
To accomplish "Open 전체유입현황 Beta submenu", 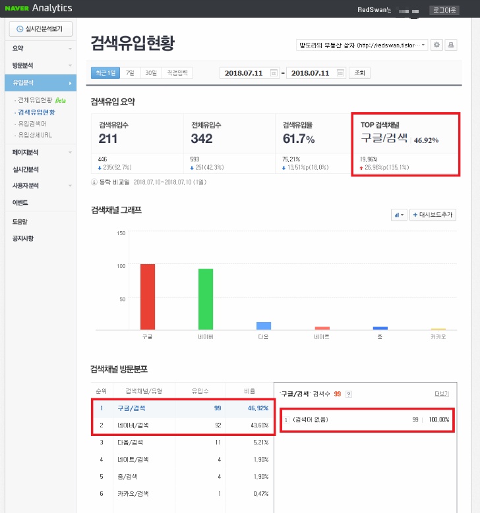I will pyautogui.click(x=42, y=100).
